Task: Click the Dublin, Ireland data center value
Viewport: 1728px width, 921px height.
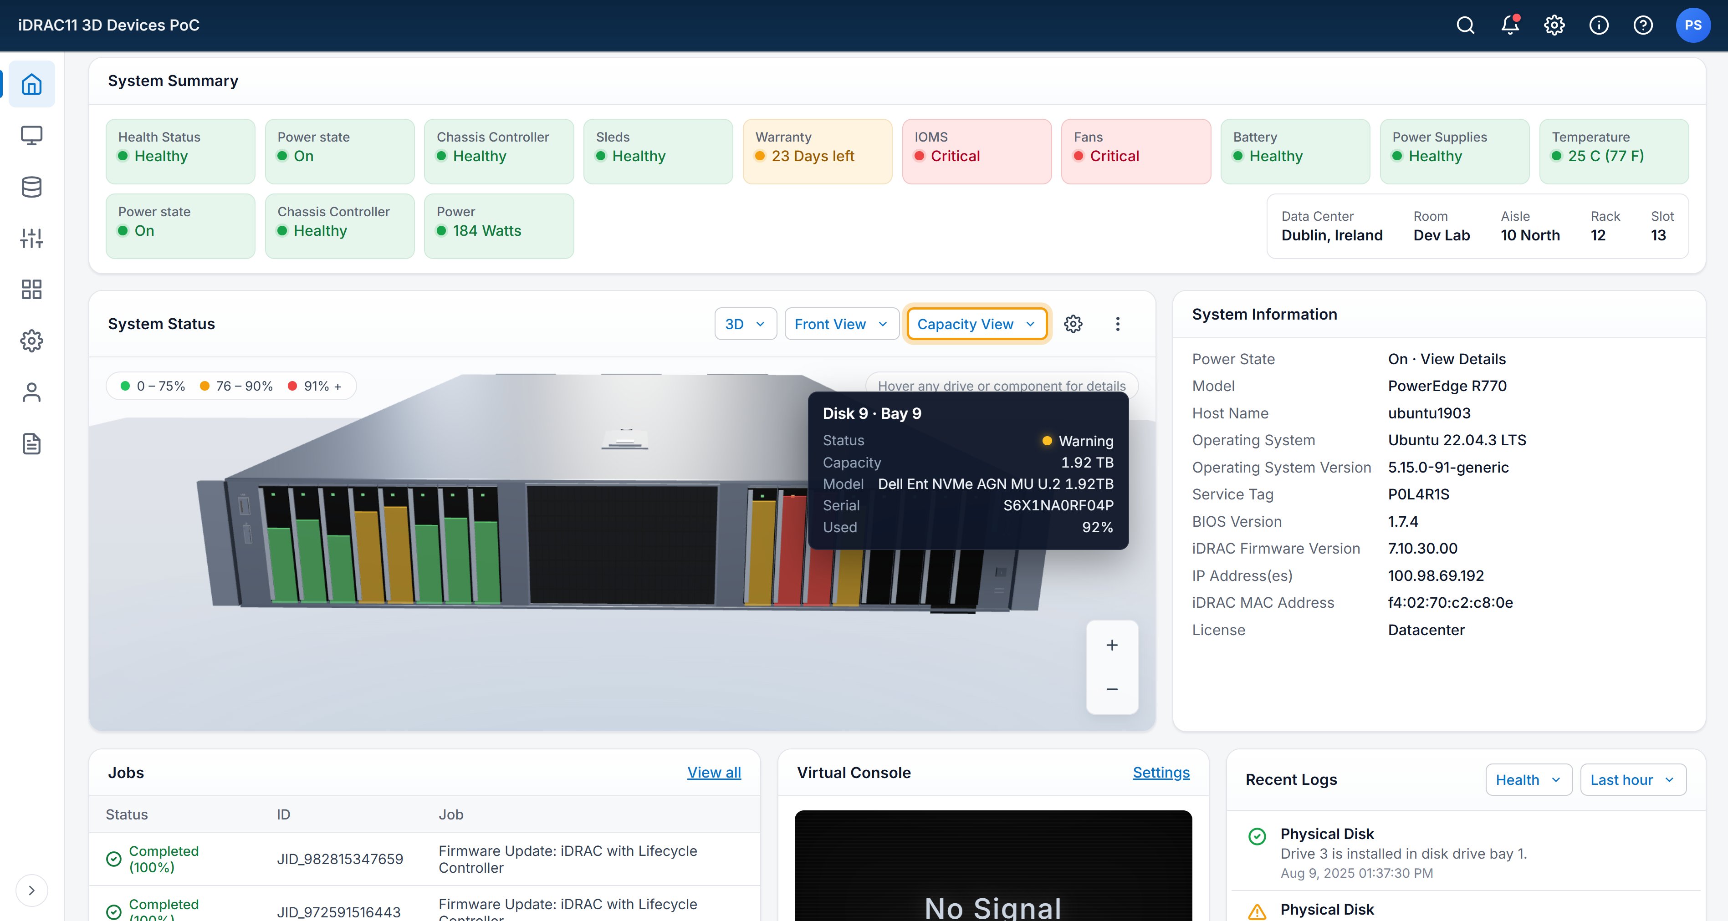Action: 1332,236
